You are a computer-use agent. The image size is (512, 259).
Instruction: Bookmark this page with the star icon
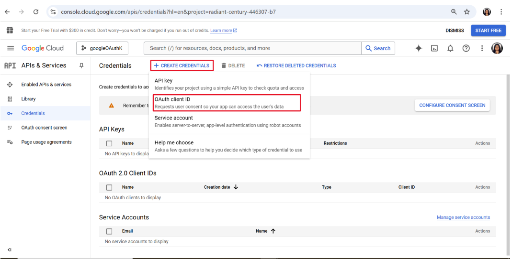coord(467,12)
